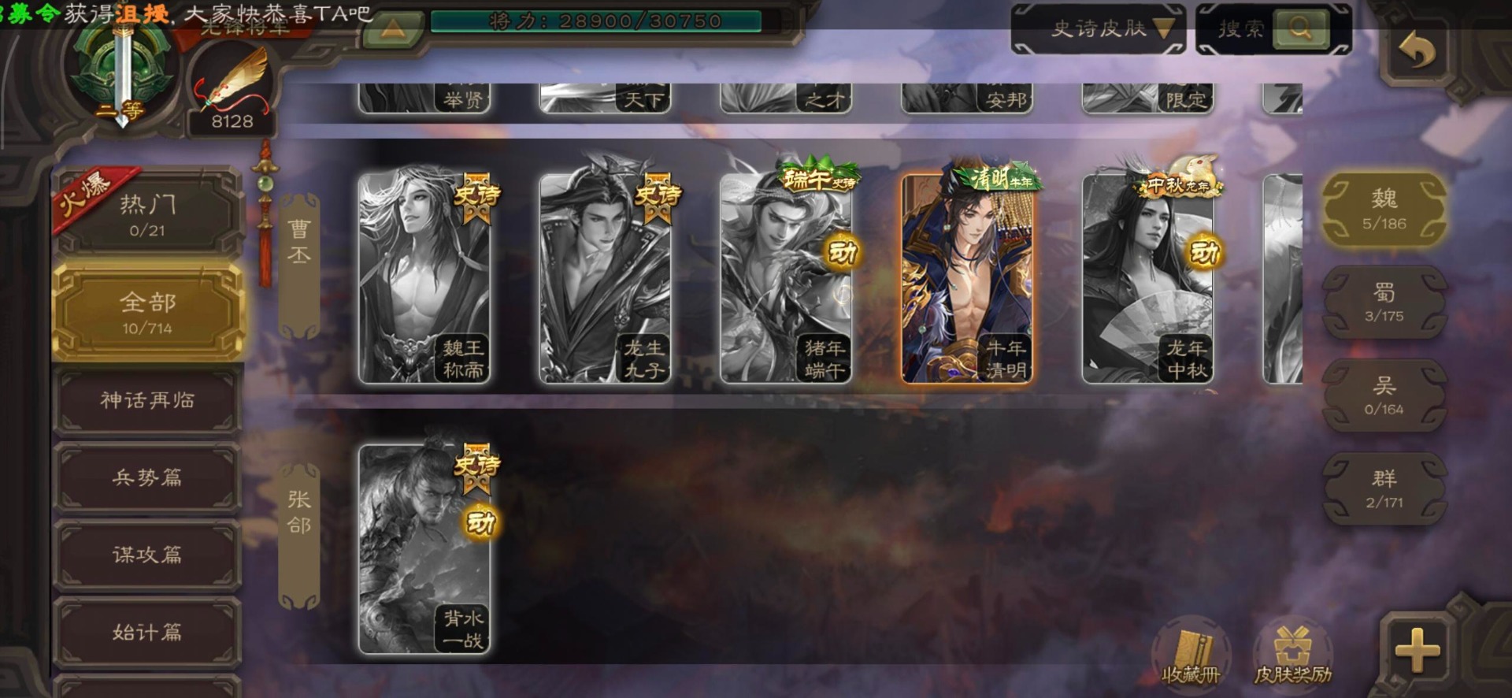Select the colored 牛年清明 skin card

(966, 278)
